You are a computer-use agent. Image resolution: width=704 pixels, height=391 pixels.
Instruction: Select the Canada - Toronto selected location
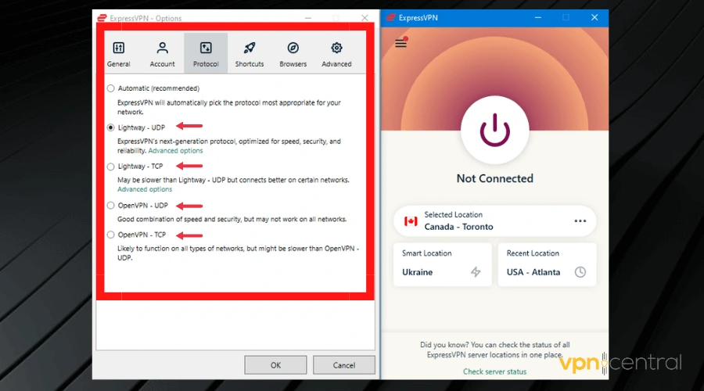click(x=495, y=221)
